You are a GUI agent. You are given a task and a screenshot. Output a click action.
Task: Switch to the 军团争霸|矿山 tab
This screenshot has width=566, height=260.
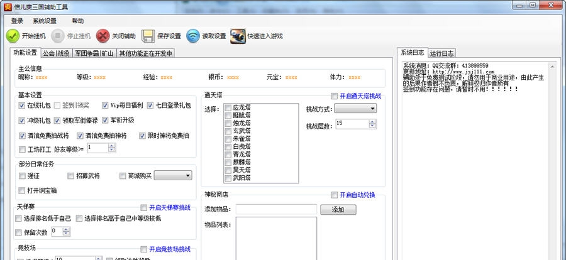94,53
